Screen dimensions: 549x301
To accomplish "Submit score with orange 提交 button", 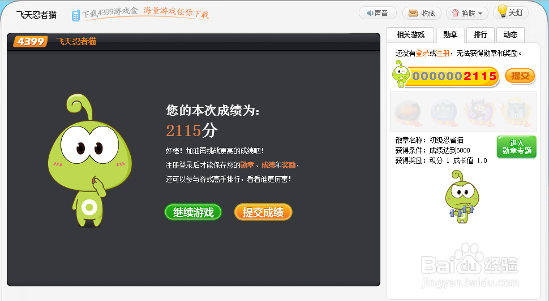I will [x=520, y=76].
